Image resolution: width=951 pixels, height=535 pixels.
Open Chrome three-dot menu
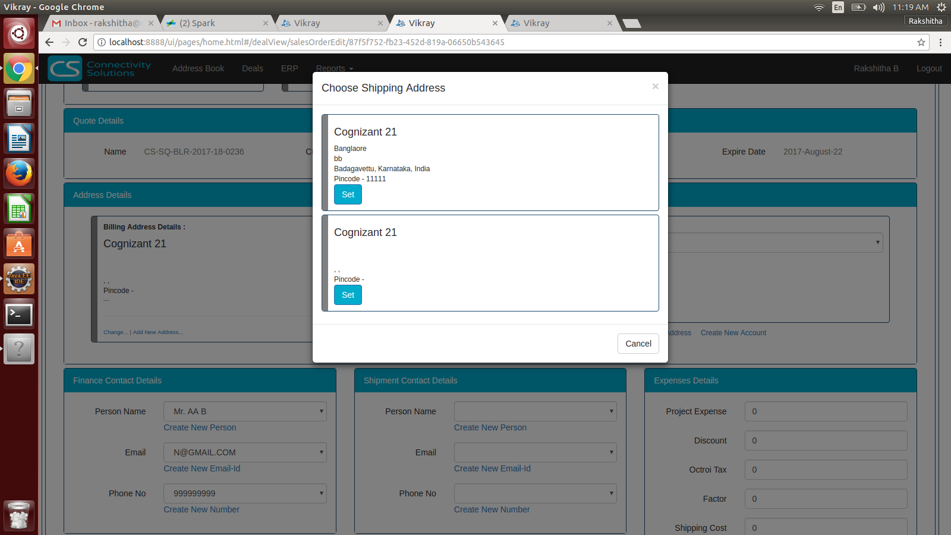tap(940, 42)
